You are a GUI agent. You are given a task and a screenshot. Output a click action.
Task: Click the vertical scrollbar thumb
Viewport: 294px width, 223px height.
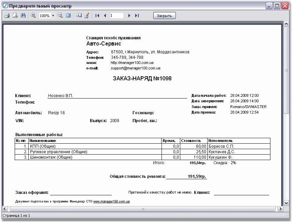pos(286,70)
